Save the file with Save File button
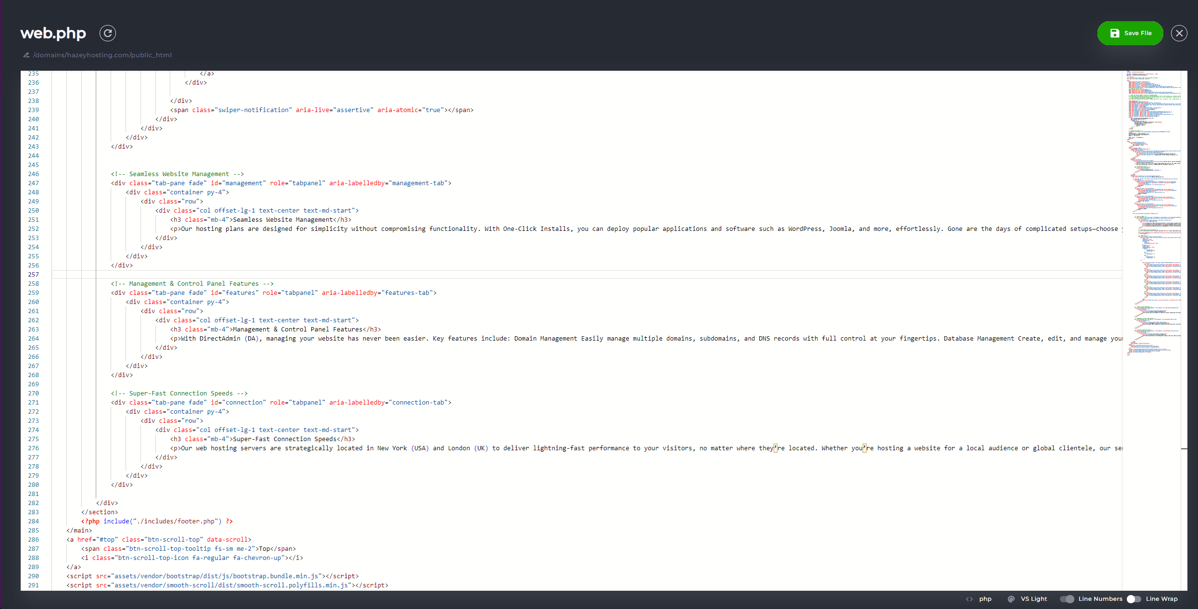The width and height of the screenshot is (1198, 609). pos(1130,33)
